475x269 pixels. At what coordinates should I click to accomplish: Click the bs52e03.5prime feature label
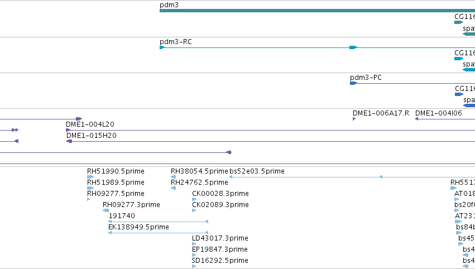pos(257,171)
